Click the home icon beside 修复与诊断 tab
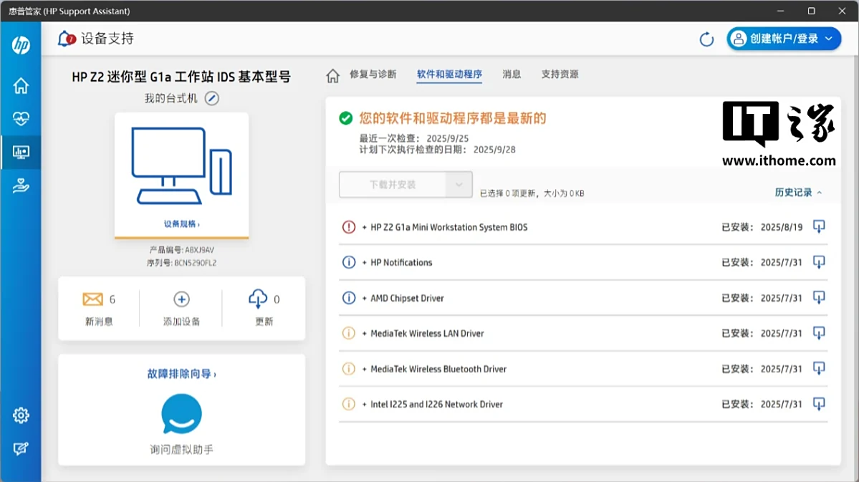The height and width of the screenshot is (482, 859). (332, 75)
